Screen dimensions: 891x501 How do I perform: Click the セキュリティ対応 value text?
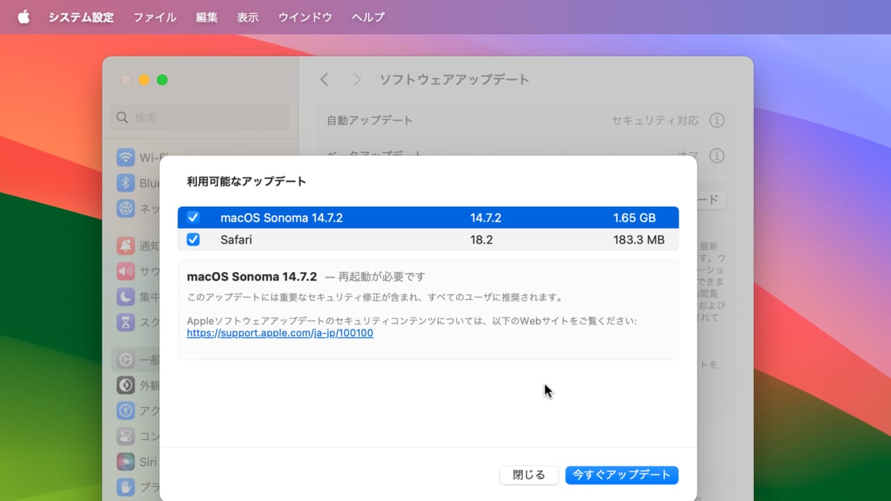655,120
